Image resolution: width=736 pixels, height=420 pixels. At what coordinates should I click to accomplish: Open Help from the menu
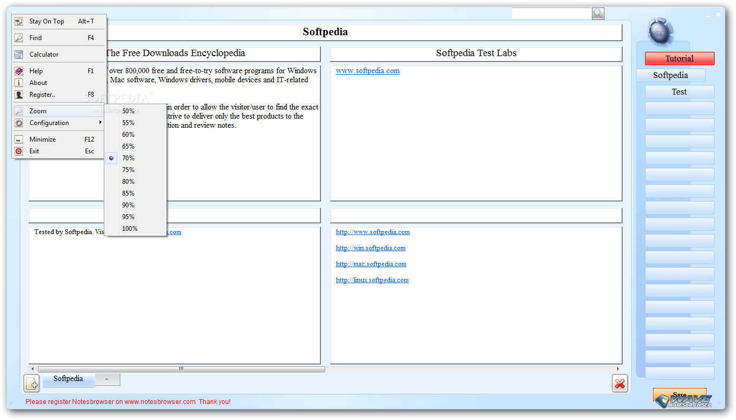click(x=59, y=71)
